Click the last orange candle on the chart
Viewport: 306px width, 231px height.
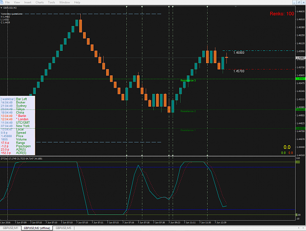point(227,57)
